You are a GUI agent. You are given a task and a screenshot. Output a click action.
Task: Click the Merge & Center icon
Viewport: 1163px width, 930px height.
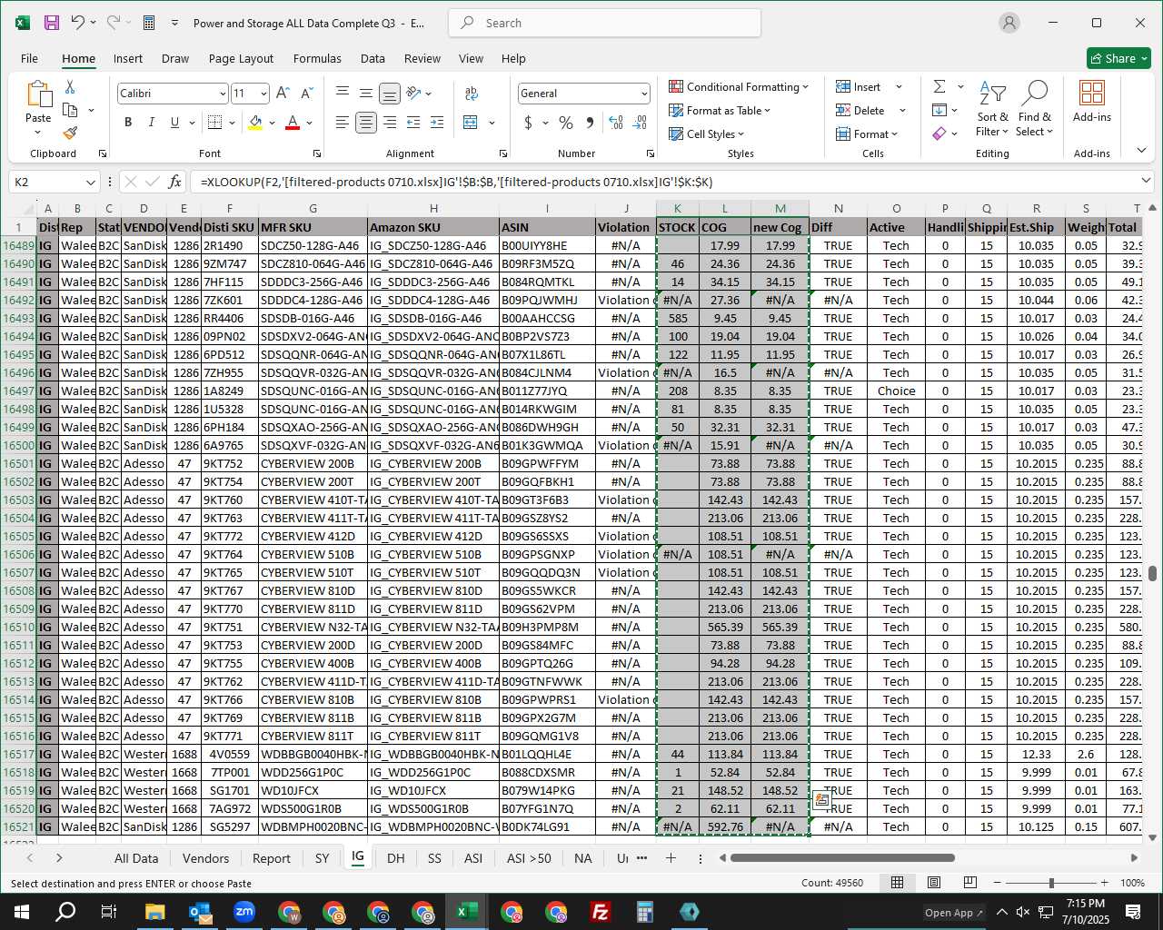pyautogui.click(x=471, y=122)
